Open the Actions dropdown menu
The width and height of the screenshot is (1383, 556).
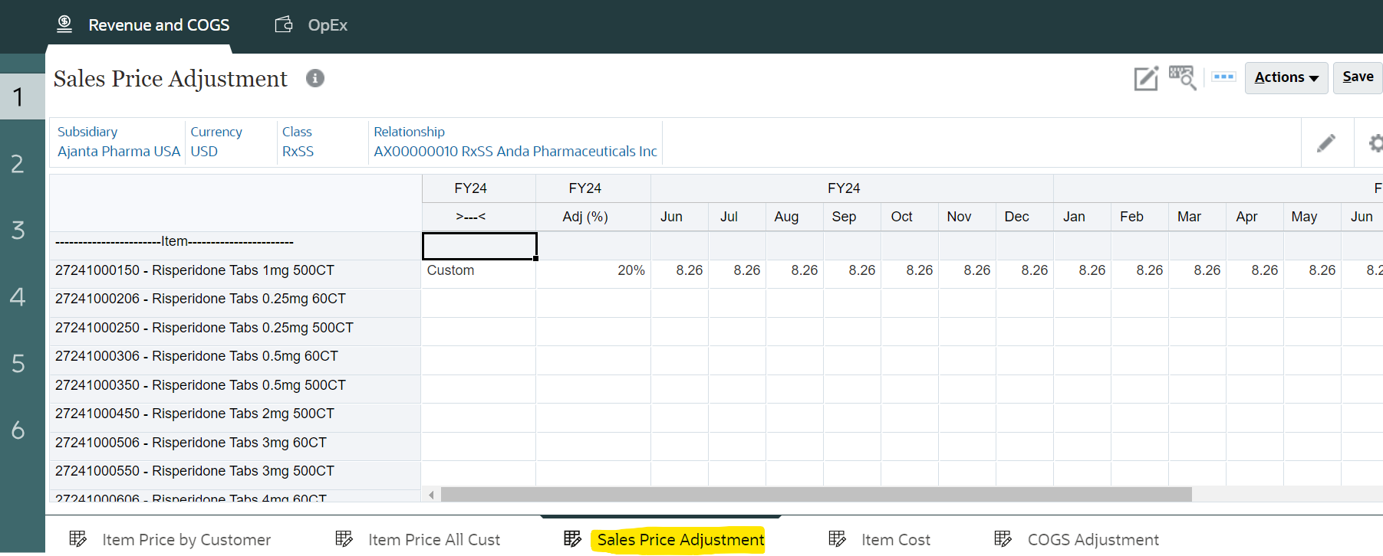[1286, 77]
